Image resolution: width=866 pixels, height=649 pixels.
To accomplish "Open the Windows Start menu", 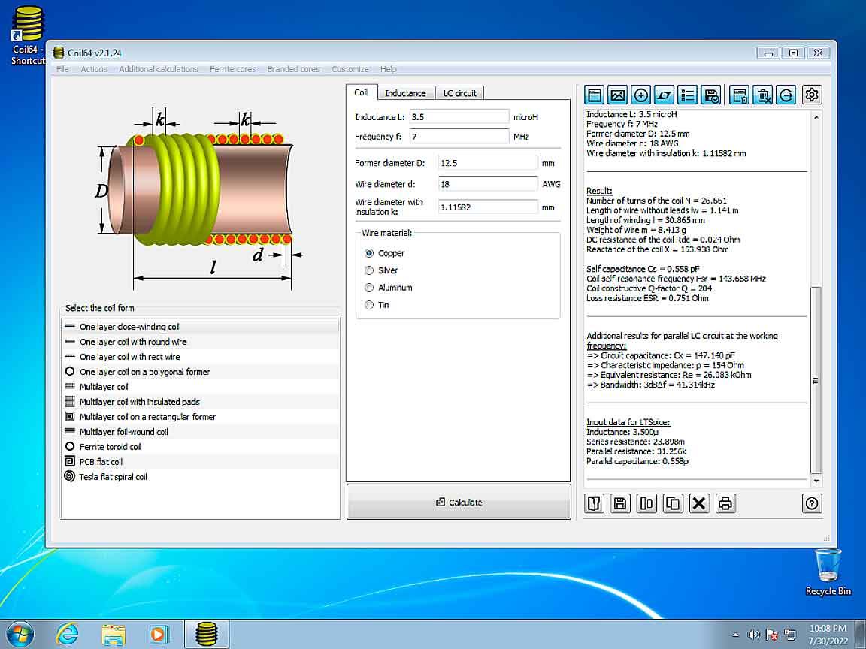I will pos(20,634).
